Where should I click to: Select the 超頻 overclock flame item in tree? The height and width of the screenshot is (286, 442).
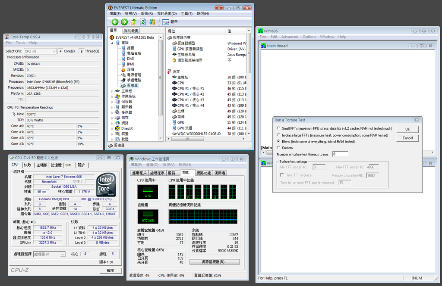coord(130,69)
